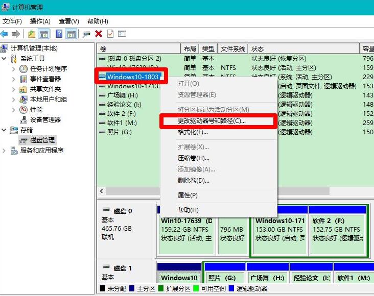The image size is (374, 296).
Task: Select 软件 2 (F:) partition block in disk 0
Action: (x=337, y=230)
